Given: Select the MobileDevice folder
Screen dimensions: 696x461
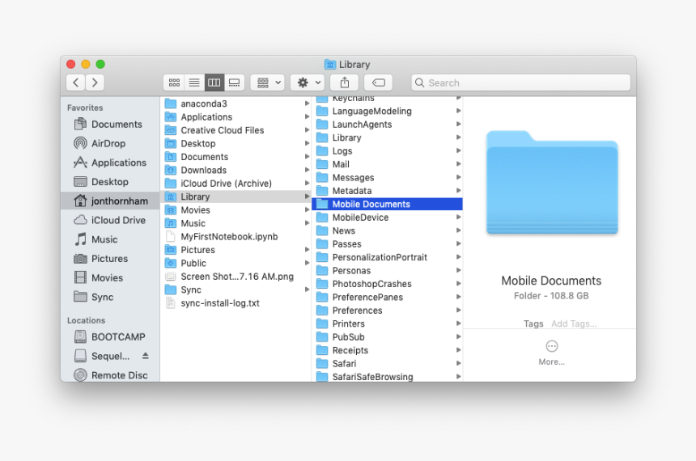Looking at the screenshot, I should tap(387, 218).
